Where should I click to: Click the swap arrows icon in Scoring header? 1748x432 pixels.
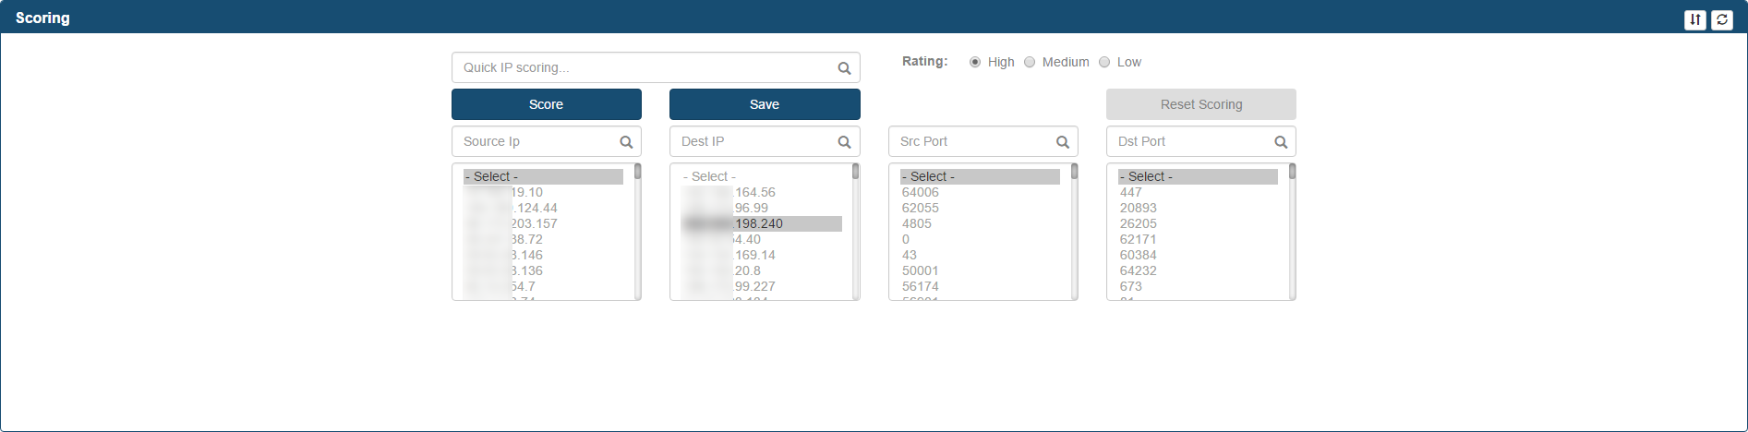pyautogui.click(x=1694, y=19)
